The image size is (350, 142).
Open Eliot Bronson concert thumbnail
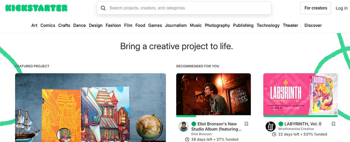point(213,94)
